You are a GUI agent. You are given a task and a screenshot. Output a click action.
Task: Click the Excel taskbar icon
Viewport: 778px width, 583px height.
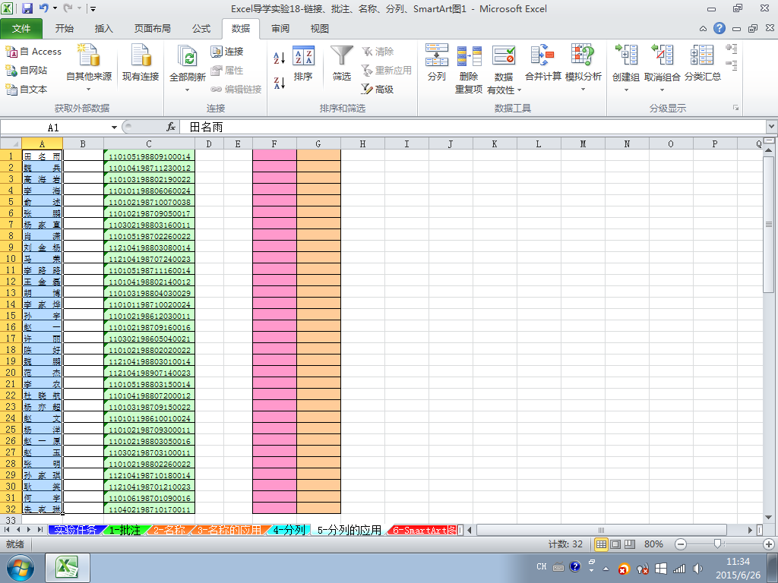click(68, 568)
